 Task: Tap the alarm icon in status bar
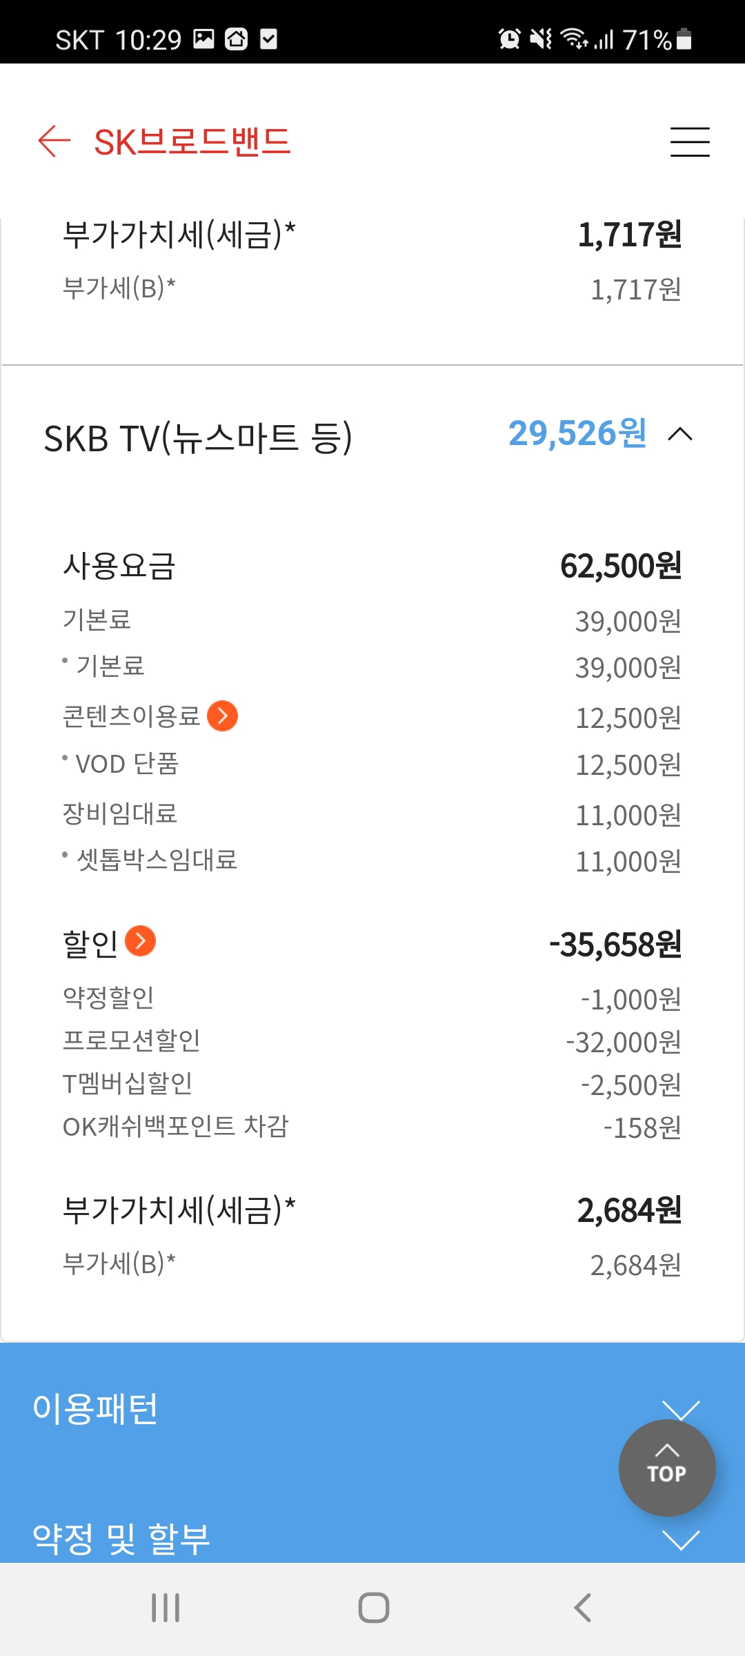tap(510, 39)
